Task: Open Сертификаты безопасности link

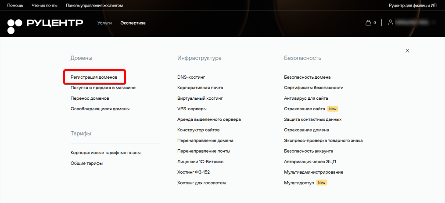Action: 314,88
